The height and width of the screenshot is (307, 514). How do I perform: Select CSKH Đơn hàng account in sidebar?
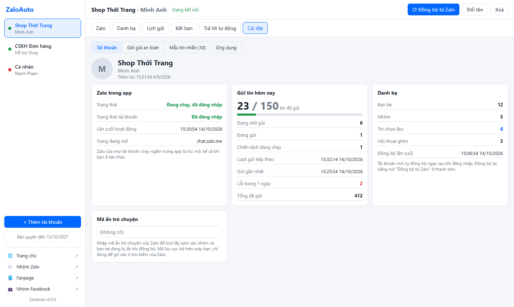[42, 49]
